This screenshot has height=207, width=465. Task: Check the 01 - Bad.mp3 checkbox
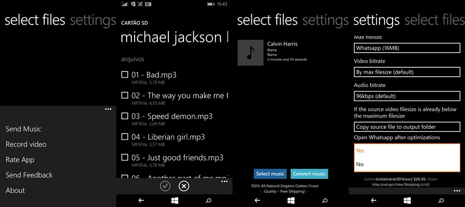pos(125,75)
